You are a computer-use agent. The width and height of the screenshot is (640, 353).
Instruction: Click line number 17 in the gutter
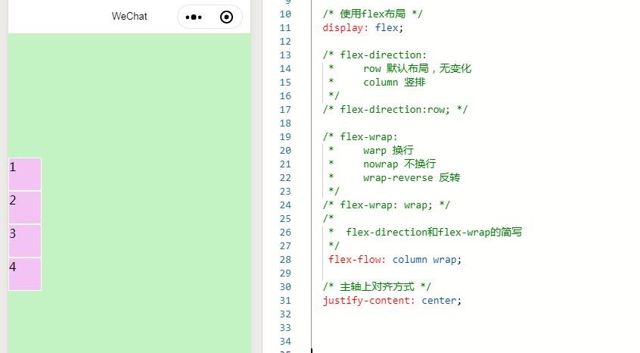(x=285, y=110)
